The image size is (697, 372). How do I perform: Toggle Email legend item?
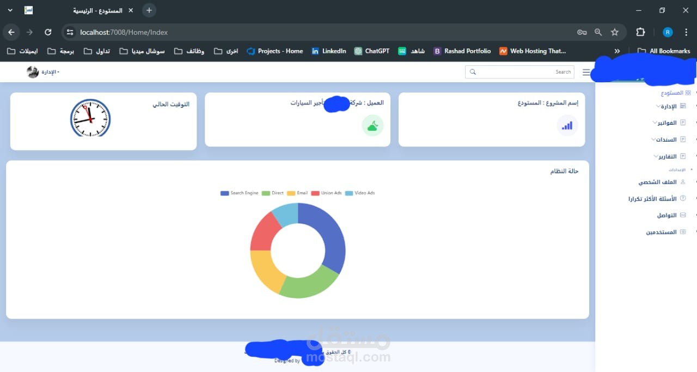pyautogui.click(x=297, y=193)
